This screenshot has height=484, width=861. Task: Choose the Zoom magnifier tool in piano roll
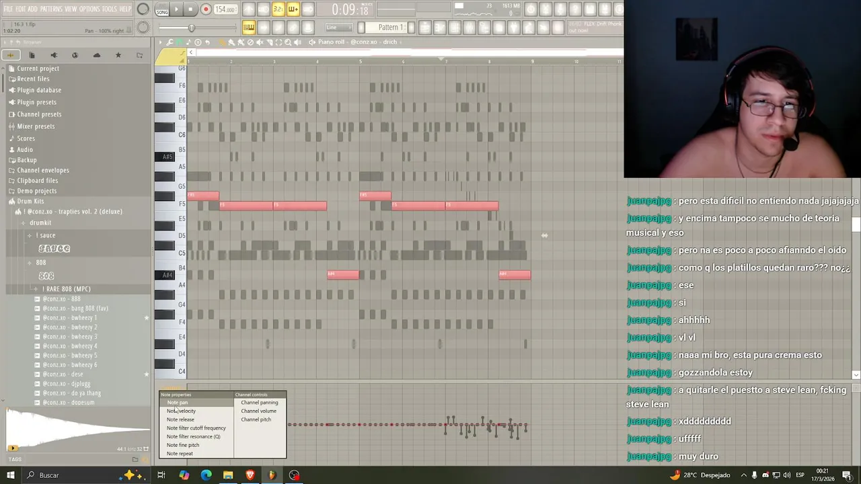coord(288,42)
